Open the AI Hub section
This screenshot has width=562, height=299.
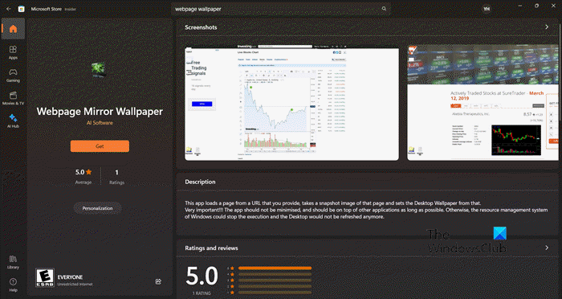[13, 121]
